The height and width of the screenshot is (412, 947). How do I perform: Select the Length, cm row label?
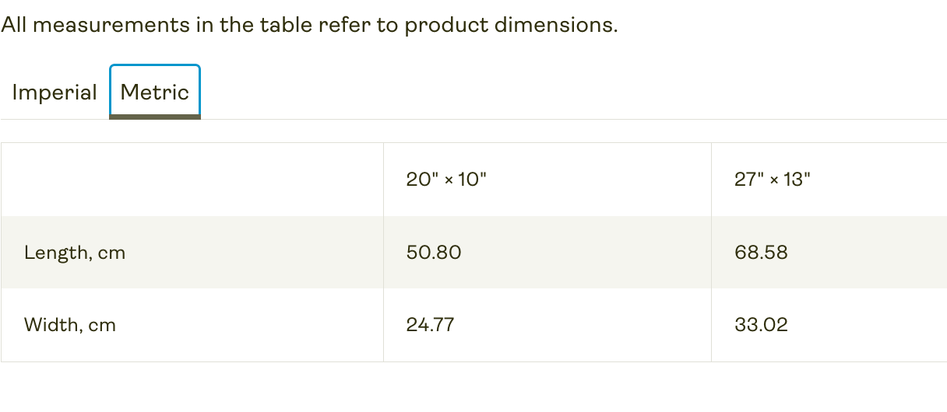point(75,253)
